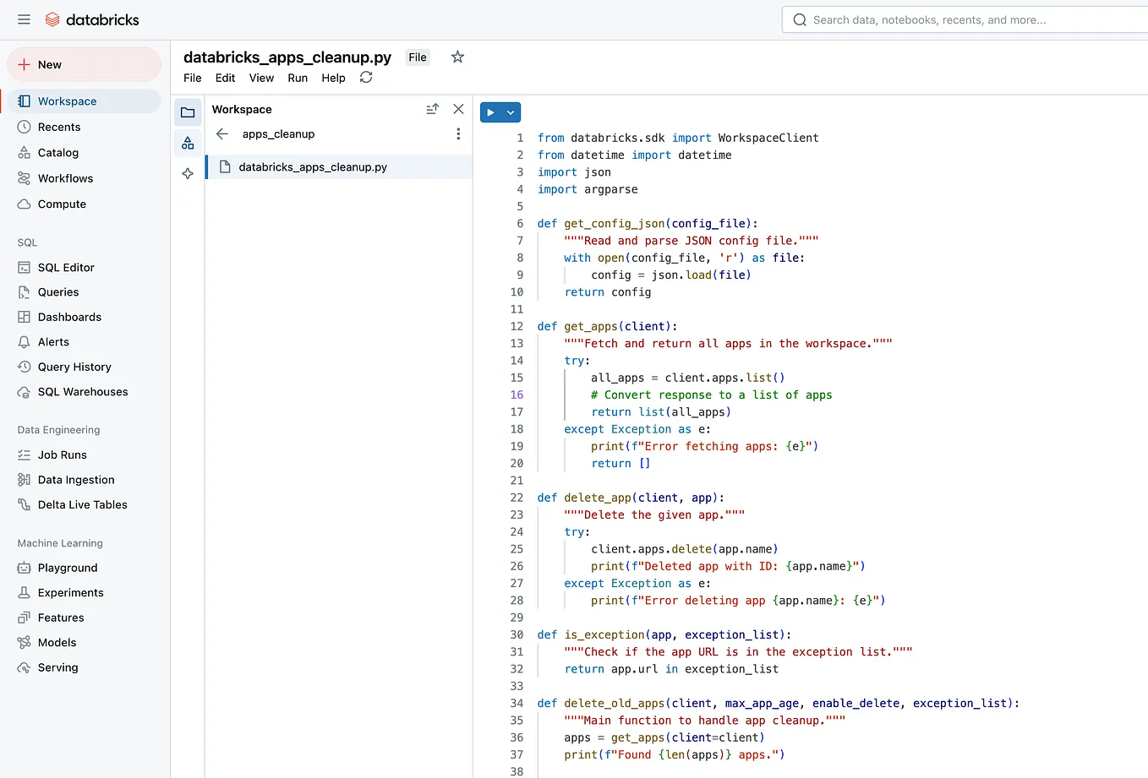The image size is (1148, 778).
Task: Click the refresh icon next to Help menu
Action: tap(365, 77)
